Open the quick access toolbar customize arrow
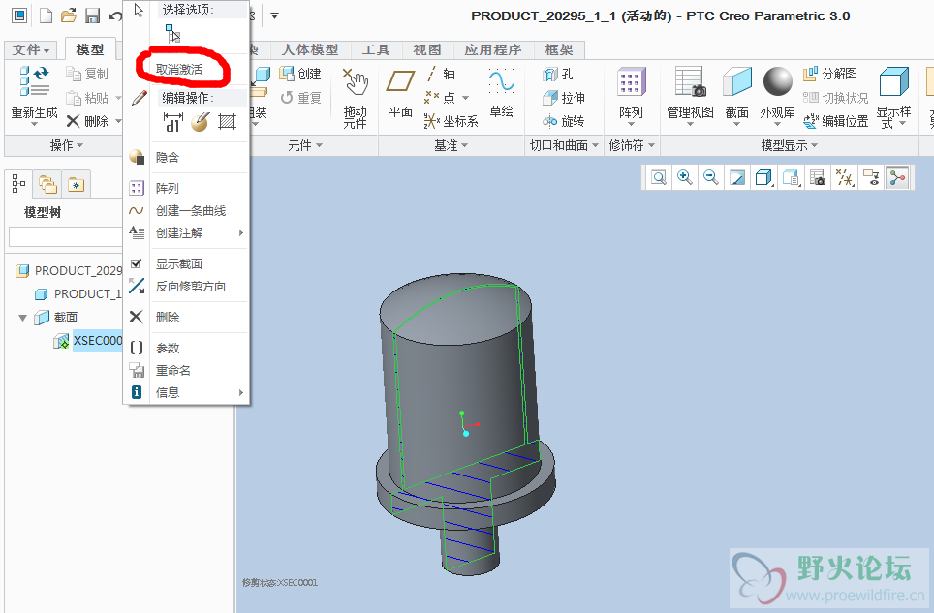934x613 pixels. [274, 15]
